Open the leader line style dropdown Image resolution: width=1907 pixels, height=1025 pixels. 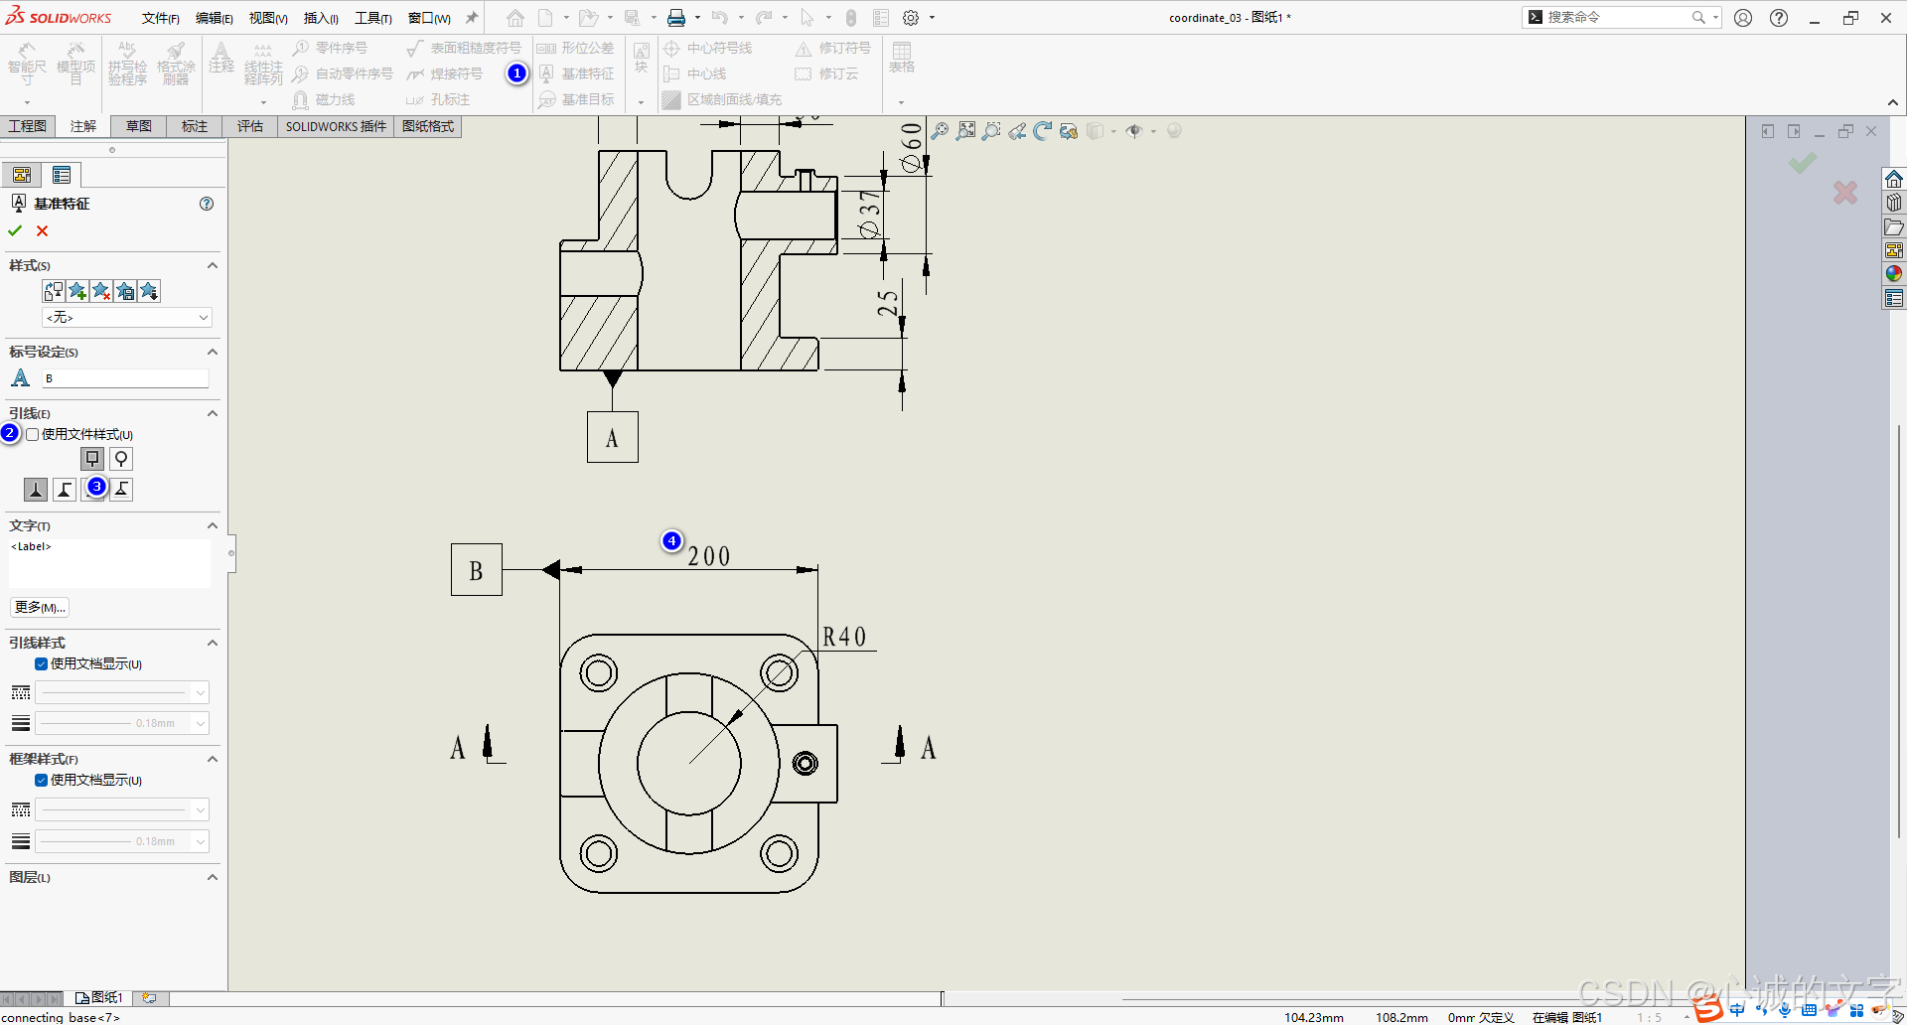[122, 692]
